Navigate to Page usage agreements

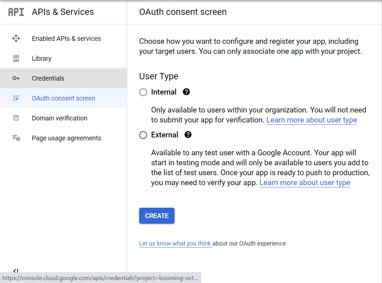[66, 138]
